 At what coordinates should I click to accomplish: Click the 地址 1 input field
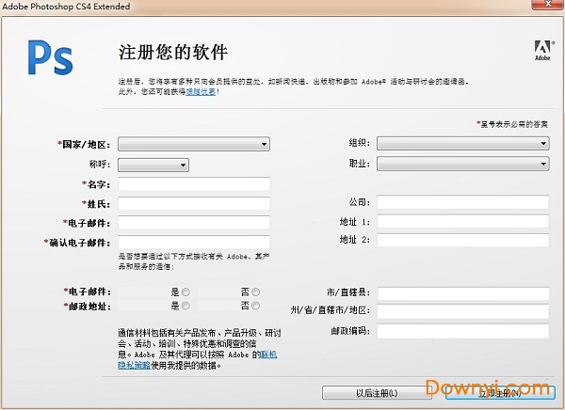(463, 221)
